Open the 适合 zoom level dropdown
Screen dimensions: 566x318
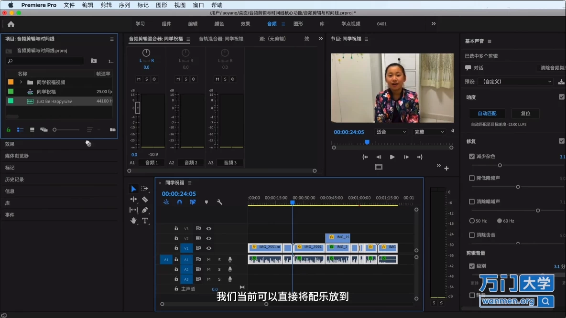click(391, 132)
